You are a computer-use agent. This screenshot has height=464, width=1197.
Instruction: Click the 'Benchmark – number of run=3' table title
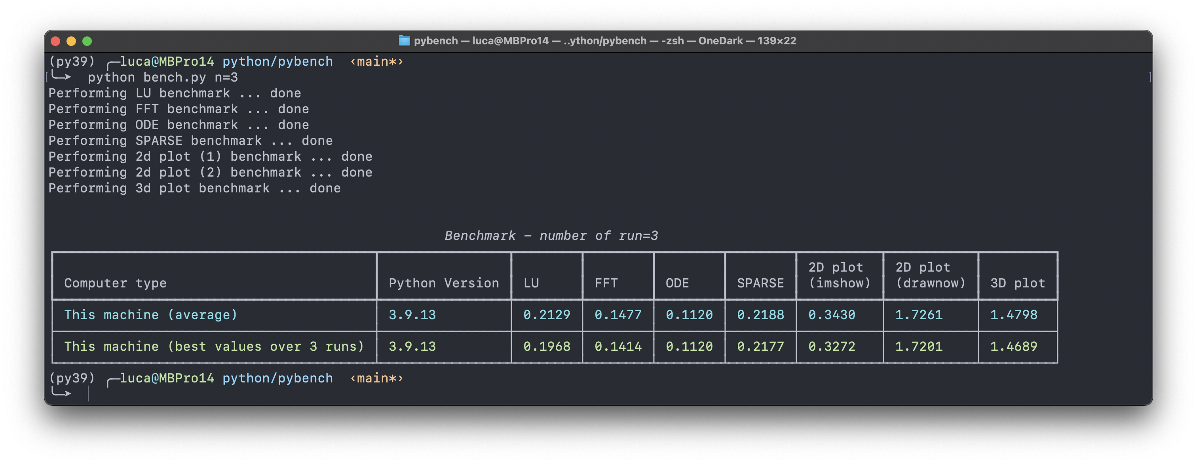point(551,236)
